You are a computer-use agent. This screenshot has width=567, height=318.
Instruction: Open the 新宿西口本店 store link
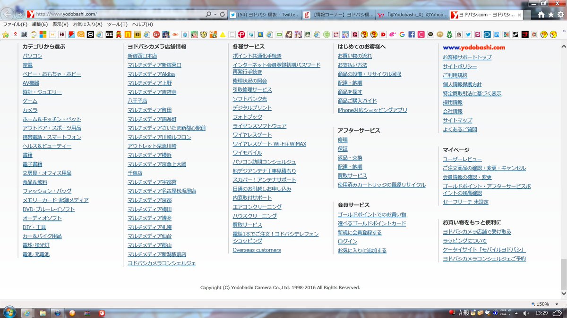(x=142, y=56)
